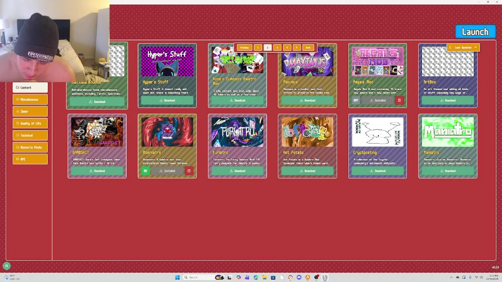502x282 pixels.
Task: Open the Regals Mod banner thumbnail
Action: tap(378, 61)
